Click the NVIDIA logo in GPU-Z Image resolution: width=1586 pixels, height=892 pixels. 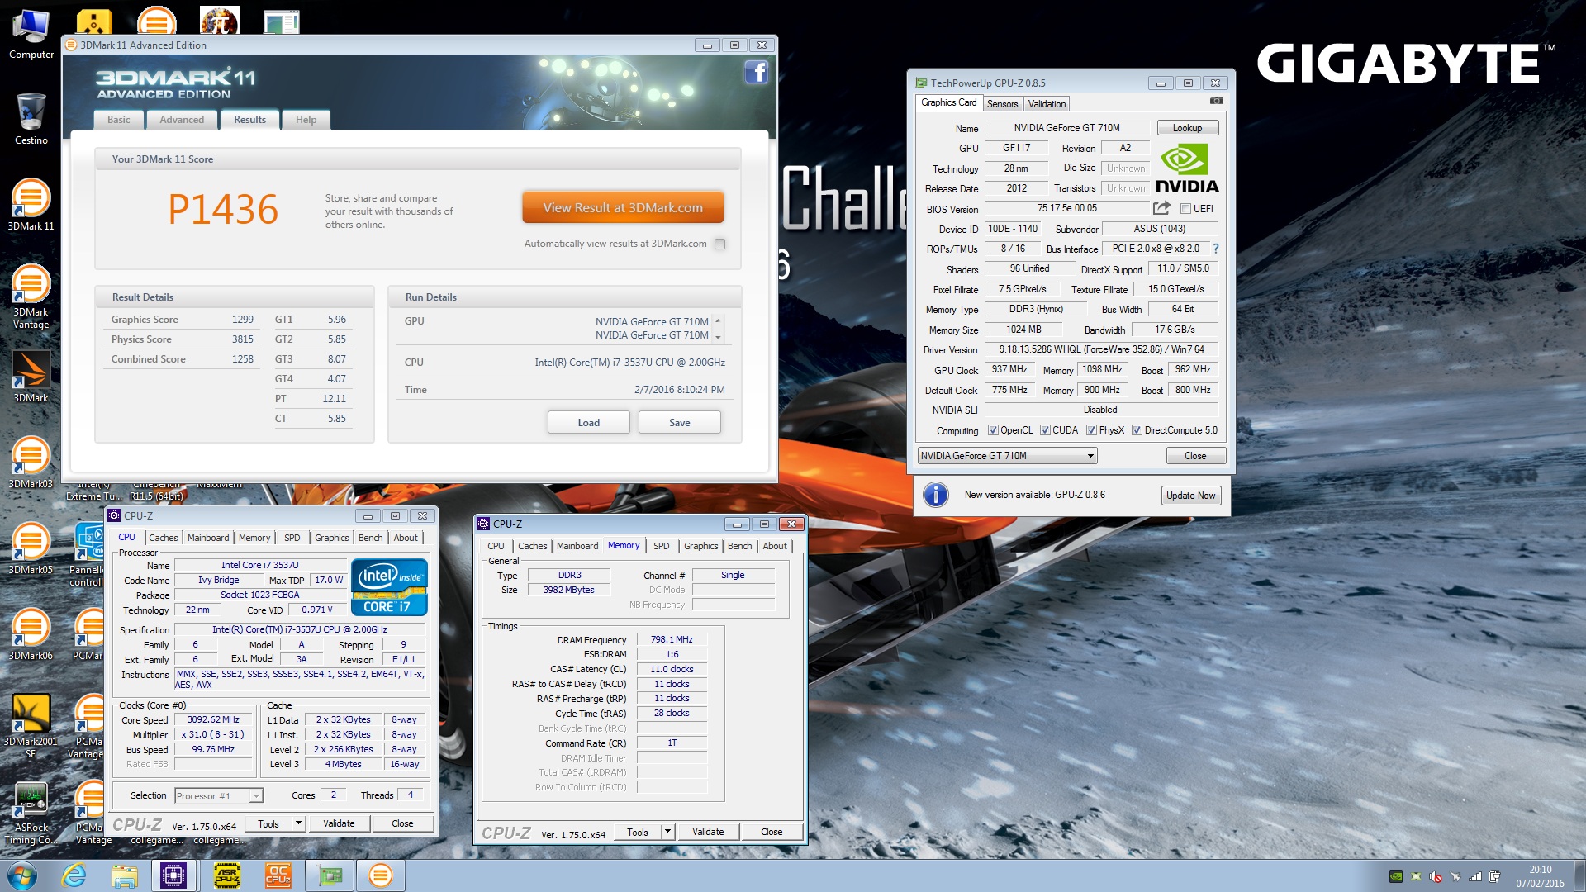pyautogui.click(x=1187, y=170)
